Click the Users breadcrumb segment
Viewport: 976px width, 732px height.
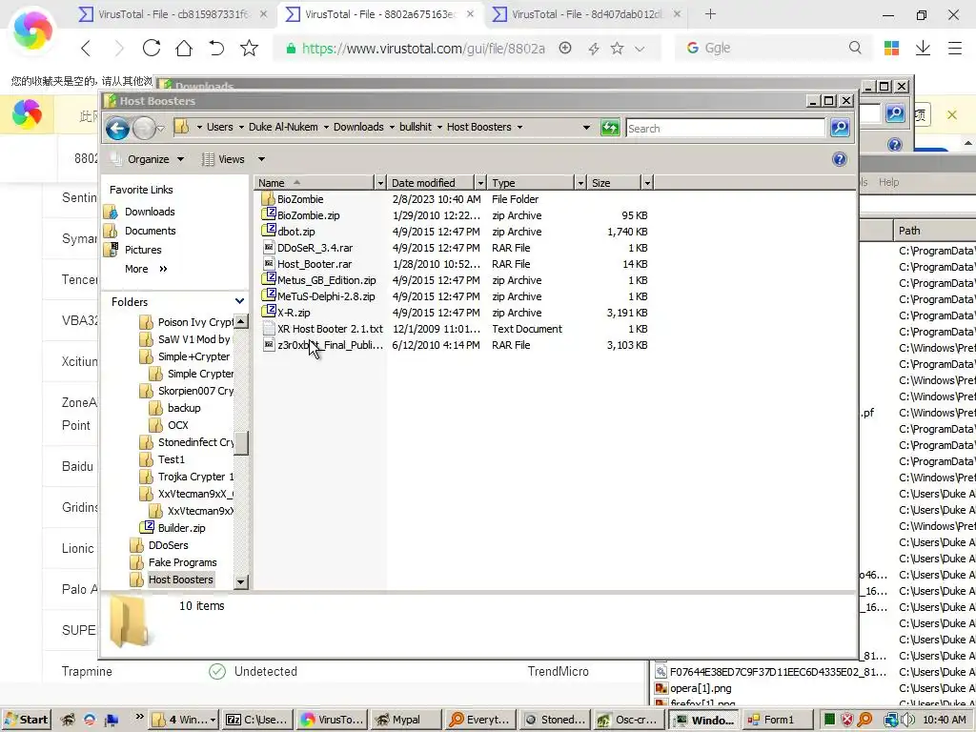tap(220, 127)
